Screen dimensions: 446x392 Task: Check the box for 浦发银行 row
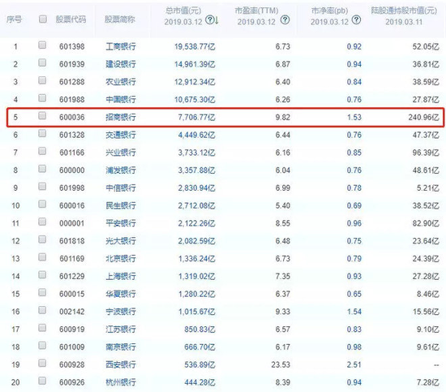[42, 169]
